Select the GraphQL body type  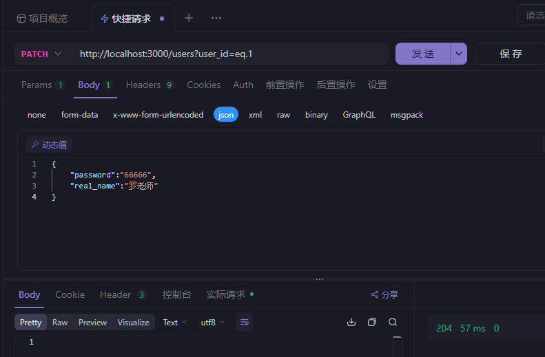359,115
